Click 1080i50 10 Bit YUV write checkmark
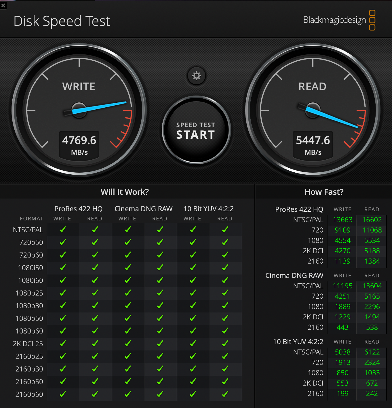 [x=193, y=267]
